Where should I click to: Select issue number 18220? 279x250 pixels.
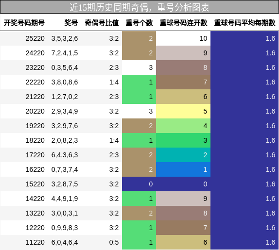[35, 140]
